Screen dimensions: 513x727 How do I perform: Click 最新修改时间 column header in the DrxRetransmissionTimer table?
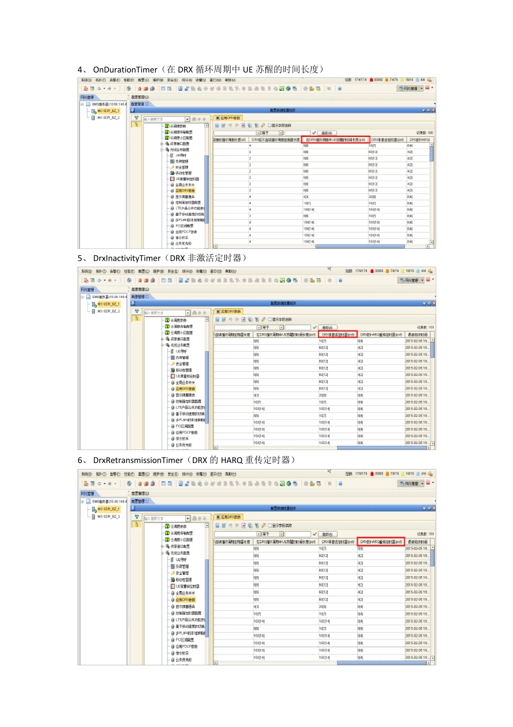pos(417,541)
